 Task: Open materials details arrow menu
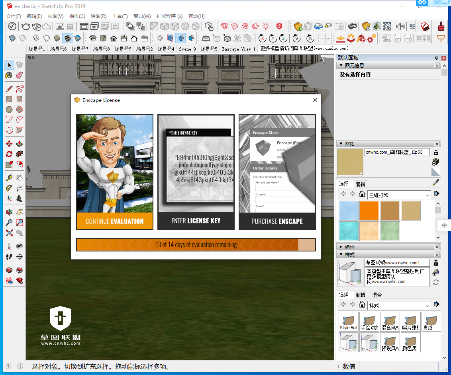436,194
